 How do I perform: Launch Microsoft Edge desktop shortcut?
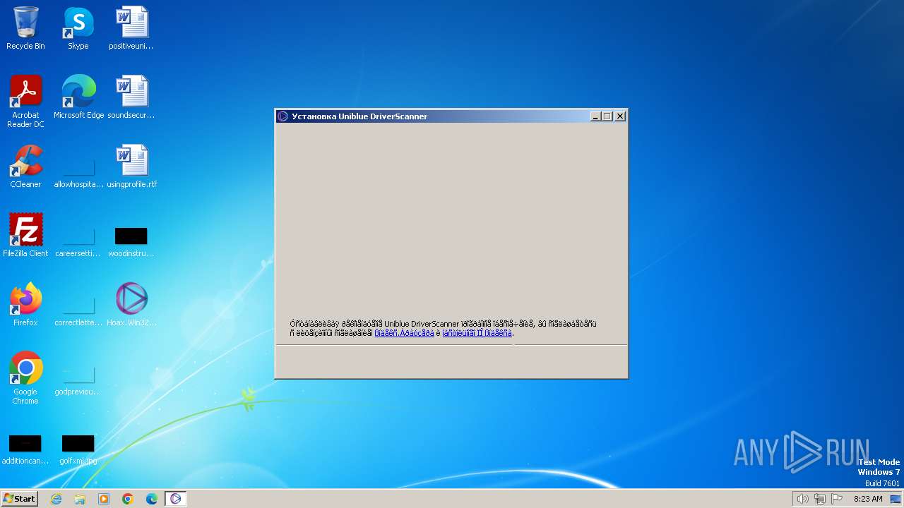pyautogui.click(x=78, y=97)
